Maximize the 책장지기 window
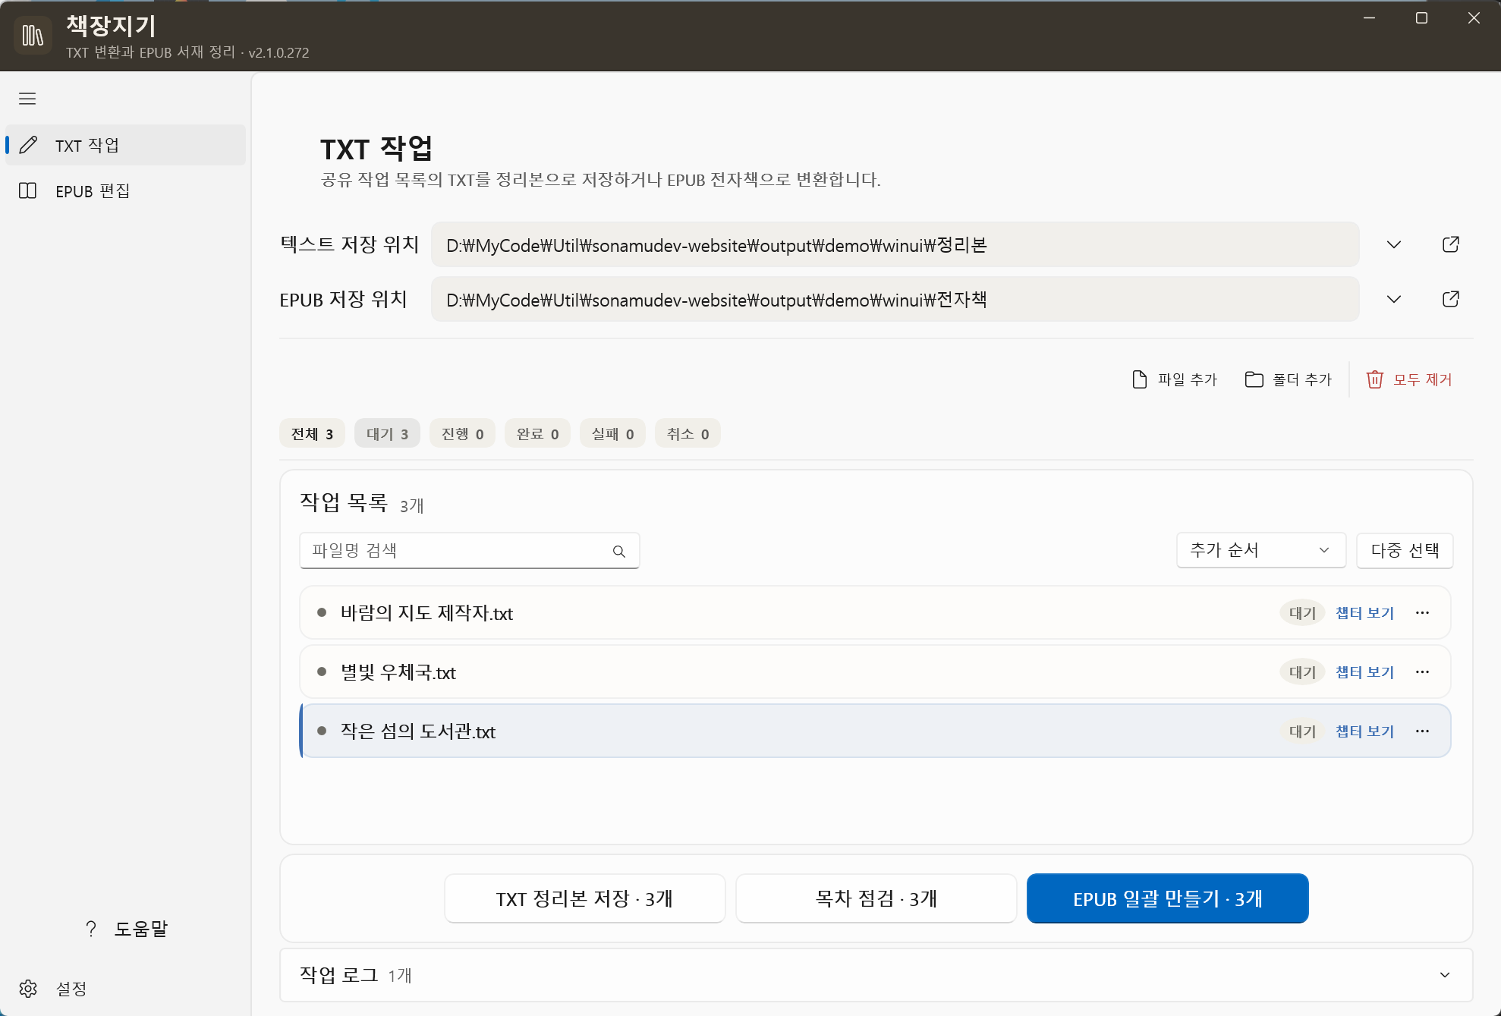The height and width of the screenshot is (1016, 1501). tap(1421, 18)
